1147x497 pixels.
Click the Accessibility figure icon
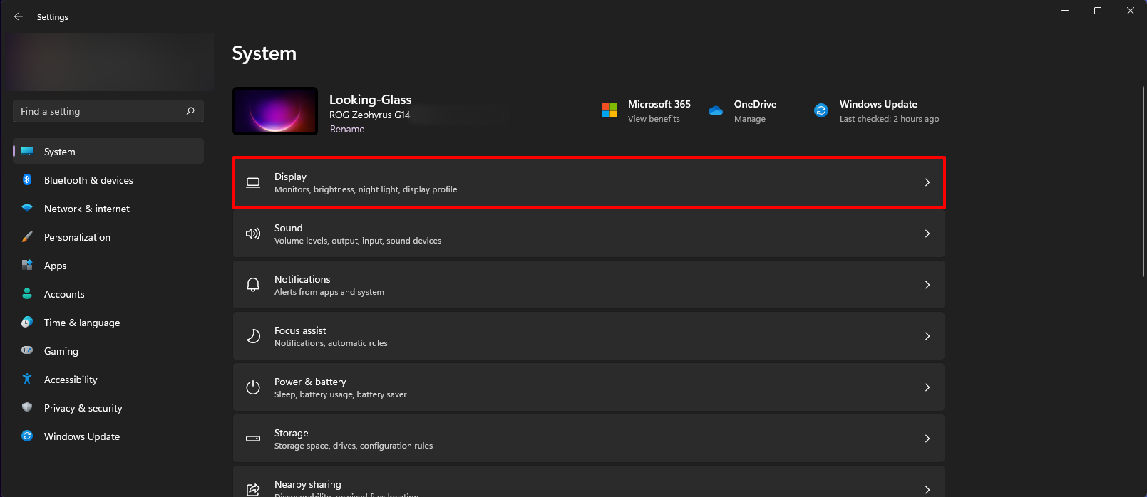[x=27, y=379]
